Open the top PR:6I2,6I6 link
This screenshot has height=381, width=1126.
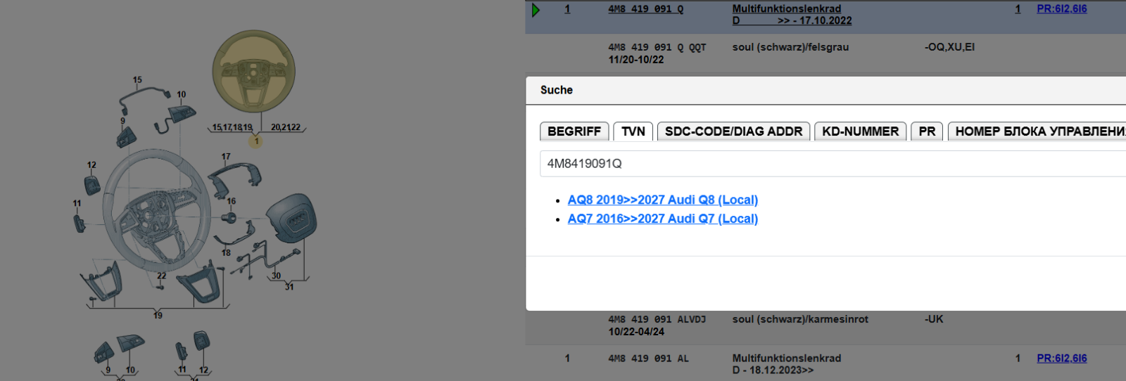(x=1061, y=9)
